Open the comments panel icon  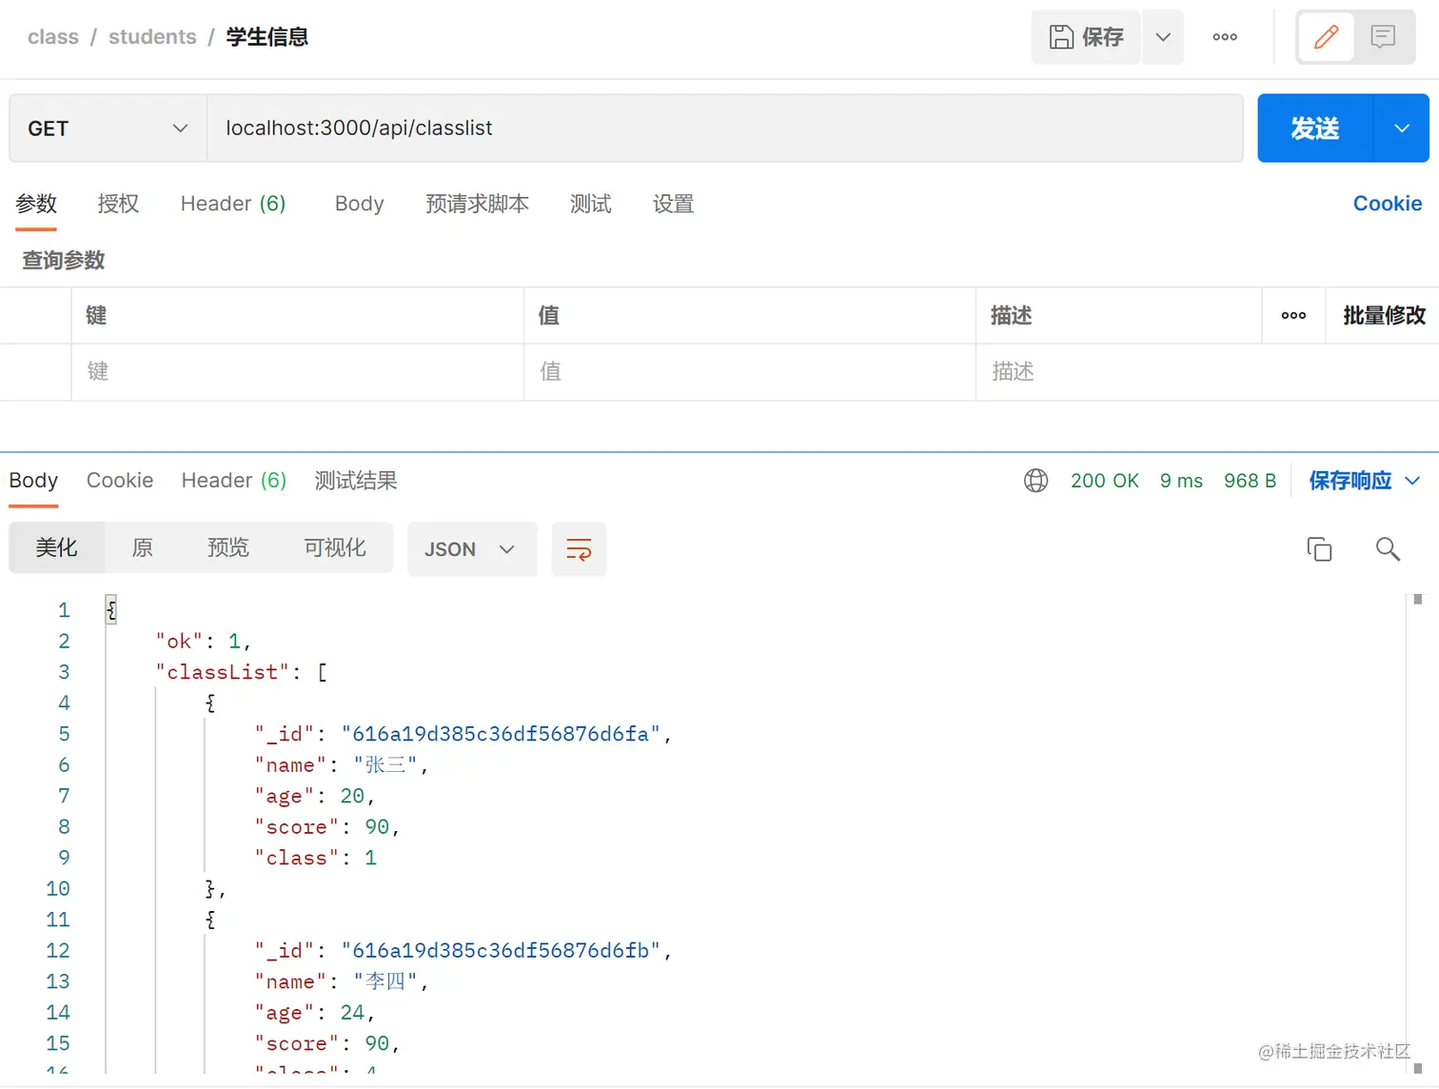(1383, 37)
